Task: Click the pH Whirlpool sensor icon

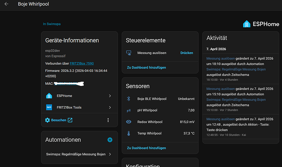Action: coord(129,110)
